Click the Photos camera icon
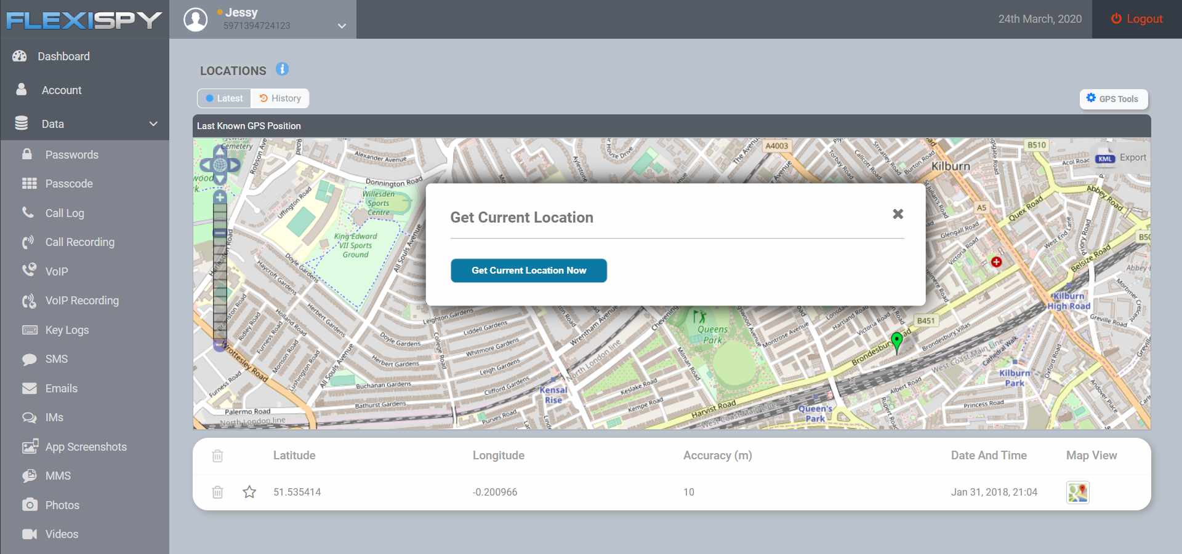1182x554 pixels. pyautogui.click(x=30, y=505)
